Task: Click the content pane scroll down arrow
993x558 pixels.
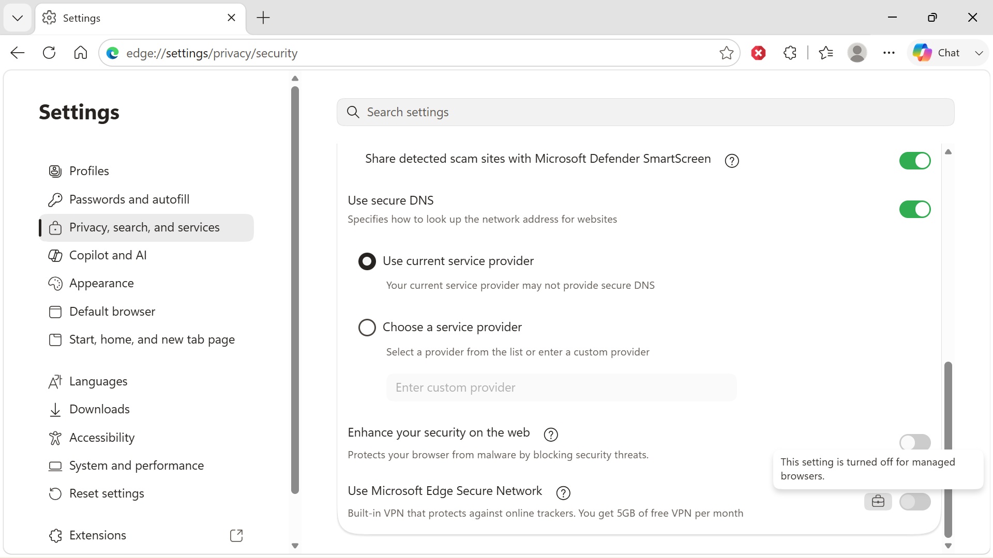Action: (x=948, y=546)
